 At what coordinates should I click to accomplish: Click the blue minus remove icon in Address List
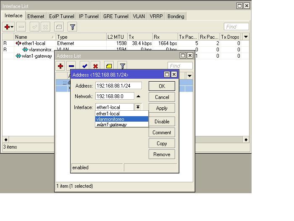pos(71,66)
